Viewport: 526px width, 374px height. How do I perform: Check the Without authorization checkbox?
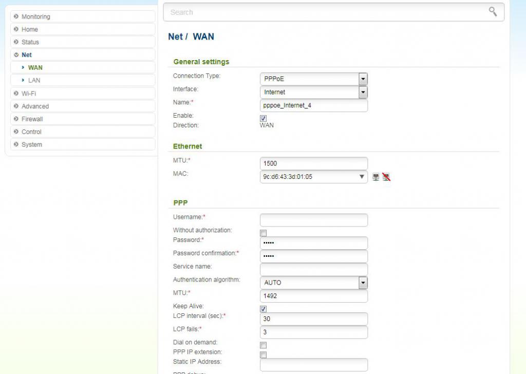[264, 233]
